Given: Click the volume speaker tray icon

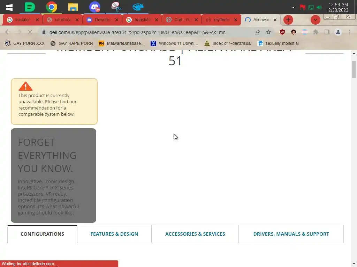Looking at the screenshot, I should [319, 8].
